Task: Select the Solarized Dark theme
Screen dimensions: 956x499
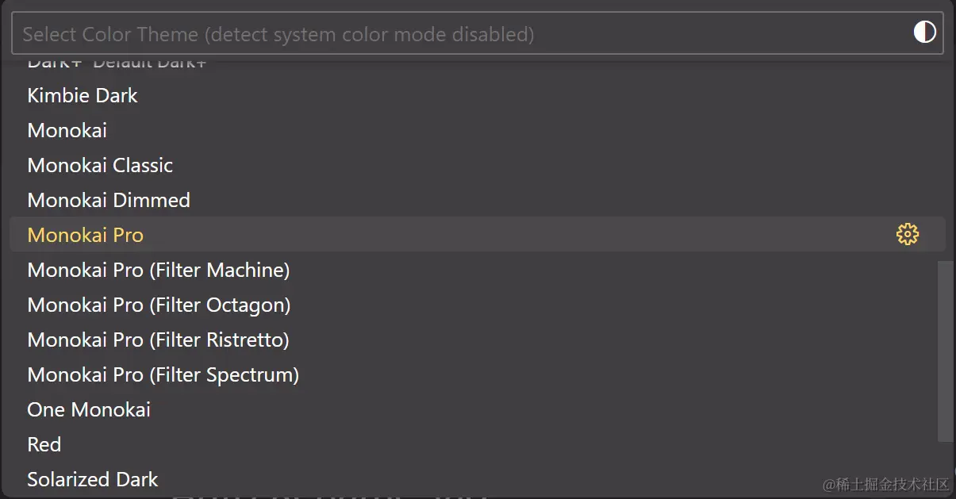Action: click(478, 479)
